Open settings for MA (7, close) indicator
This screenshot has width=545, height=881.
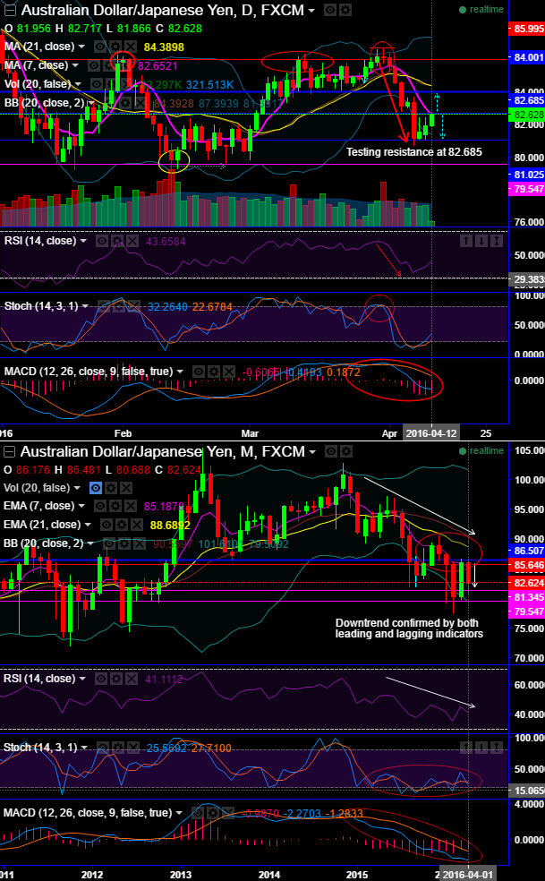(109, 65)
